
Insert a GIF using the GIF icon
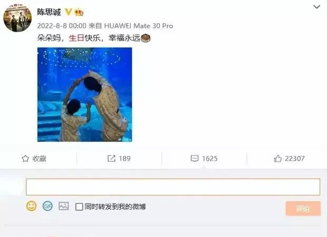[x=47, y=206]
